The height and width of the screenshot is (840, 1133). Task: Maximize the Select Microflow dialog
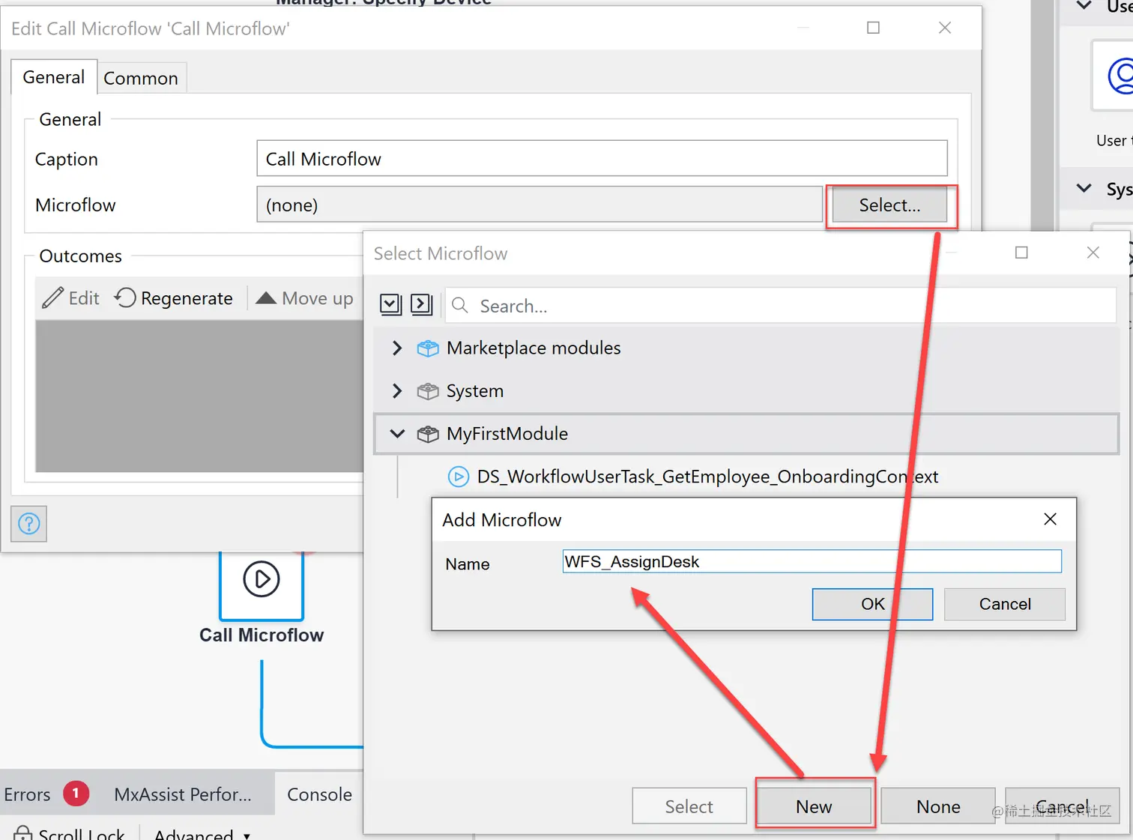[1021, 253]
